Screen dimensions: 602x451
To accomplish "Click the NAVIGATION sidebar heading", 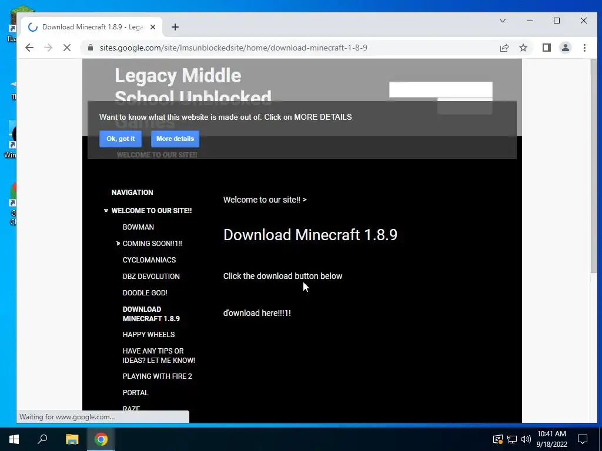I will pos(132,193).
